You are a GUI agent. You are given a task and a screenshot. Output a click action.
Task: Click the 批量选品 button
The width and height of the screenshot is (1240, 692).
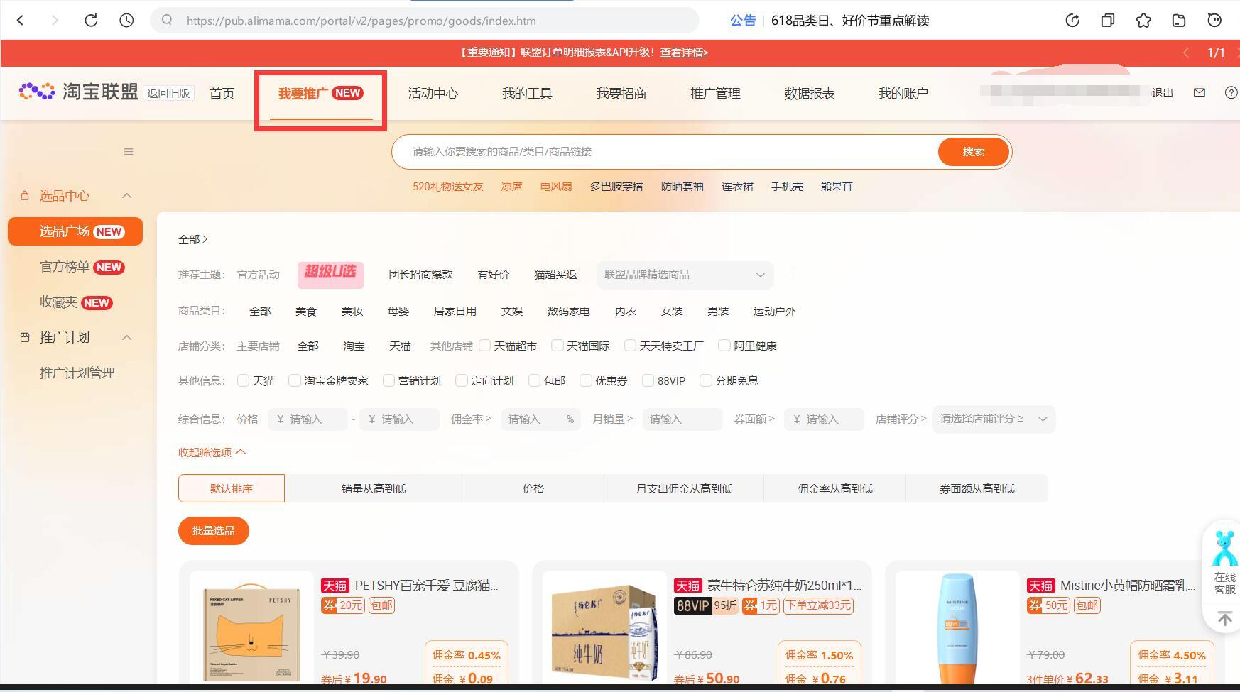[214, 531]
